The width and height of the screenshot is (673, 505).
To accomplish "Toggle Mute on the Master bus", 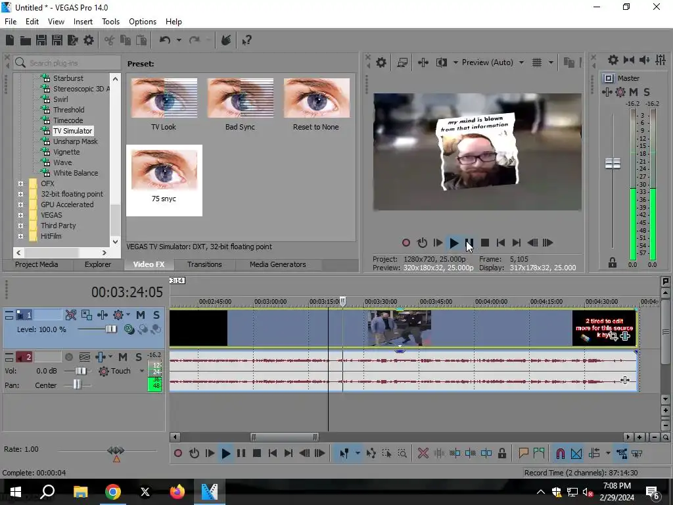I will click(633, 92).
